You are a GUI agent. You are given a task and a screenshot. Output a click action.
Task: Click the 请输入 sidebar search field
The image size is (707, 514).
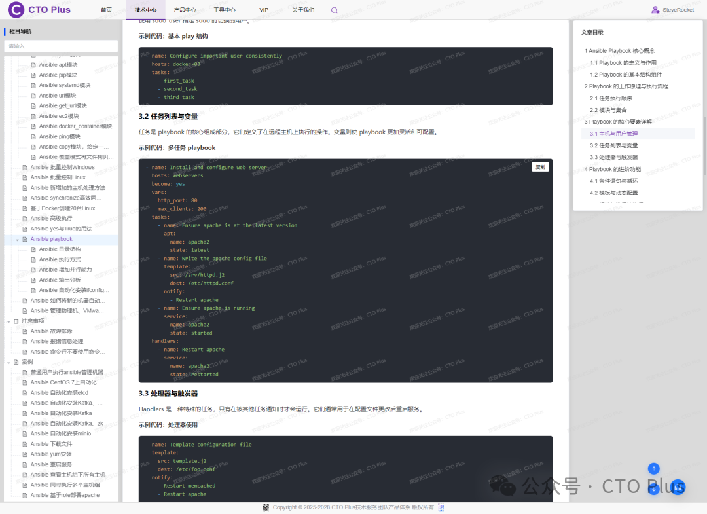coord(61,46)
